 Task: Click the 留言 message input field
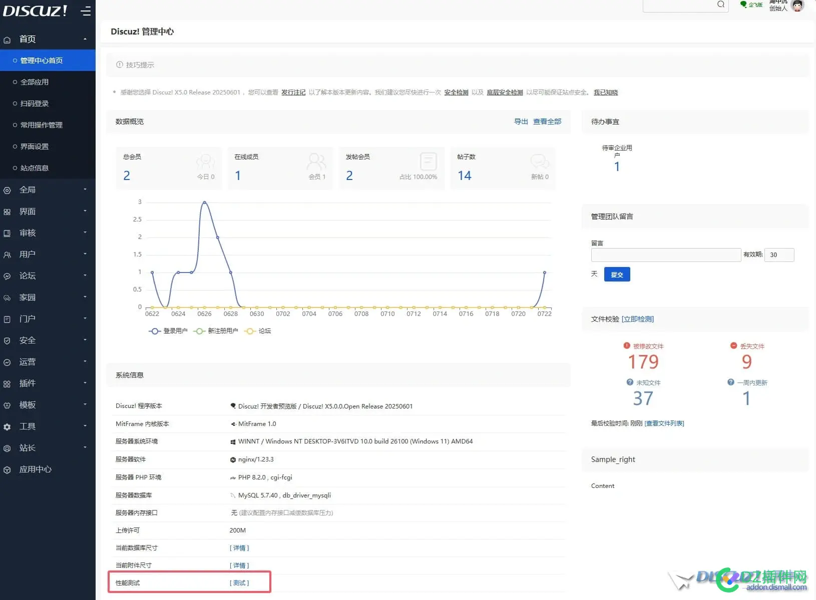(666, 255)
